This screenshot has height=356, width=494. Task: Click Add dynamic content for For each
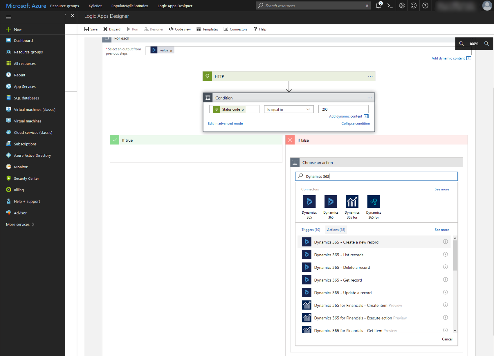[451, 58]
